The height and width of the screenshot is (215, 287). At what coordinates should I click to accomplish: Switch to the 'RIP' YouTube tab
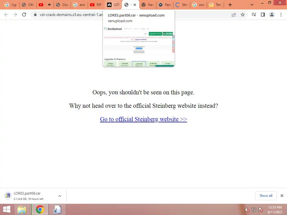pos(96,5)
